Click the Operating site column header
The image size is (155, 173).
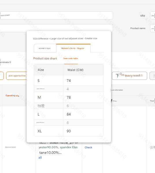point(12,95)
